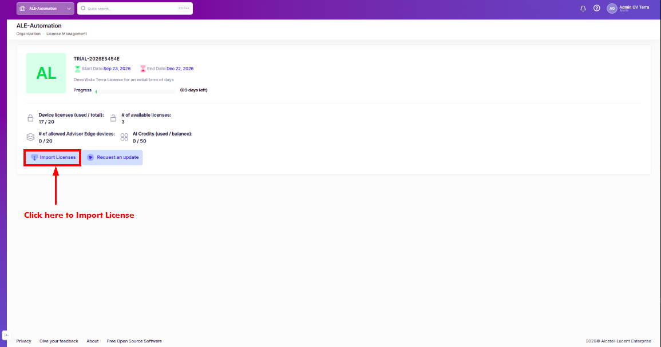Image resolution: width=661 pixels, height=347 pixels.
Task: Open the help question mark icon
Action: tap(596, 9)
